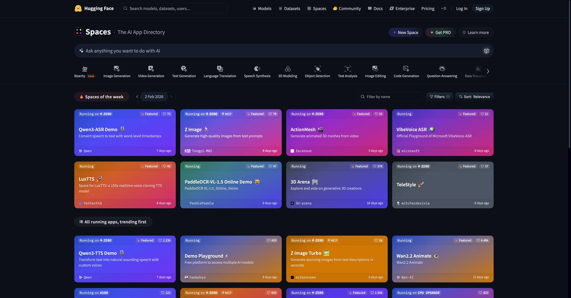Open the ActionMesh space card
The width and height of the screenshot is (571, 298).
(337, 133)
